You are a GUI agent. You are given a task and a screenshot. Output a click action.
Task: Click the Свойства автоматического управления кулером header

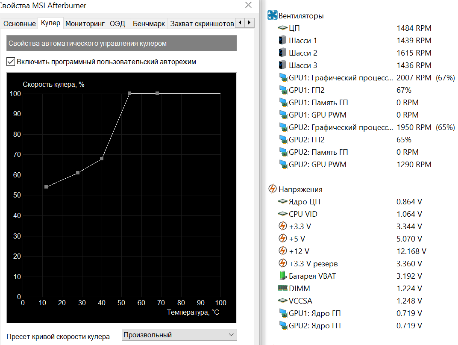121,43
